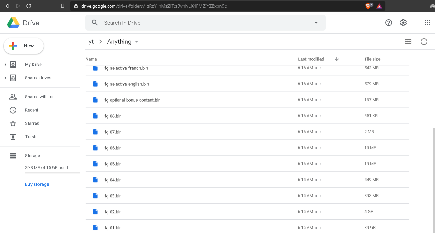Open search options dropdown arrow
435x233 pixels.
pyautogui.click(x=316, y=23)
